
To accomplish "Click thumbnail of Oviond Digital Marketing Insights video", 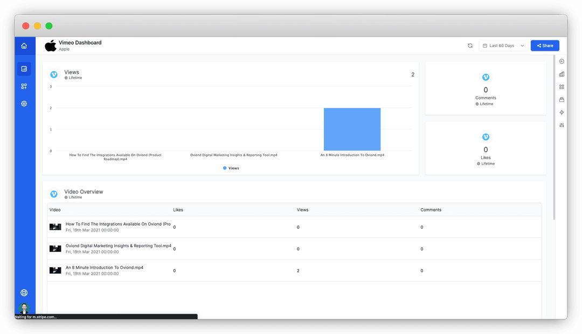I will click(x=56, y=249).
